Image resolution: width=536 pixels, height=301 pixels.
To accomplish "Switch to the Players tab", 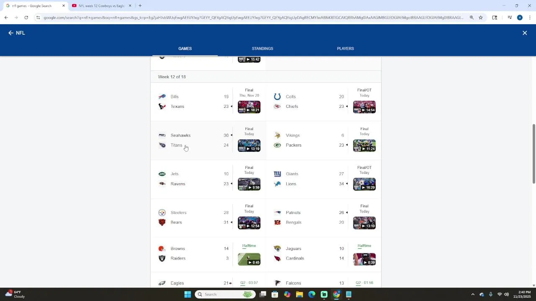I will pos(345,48).
